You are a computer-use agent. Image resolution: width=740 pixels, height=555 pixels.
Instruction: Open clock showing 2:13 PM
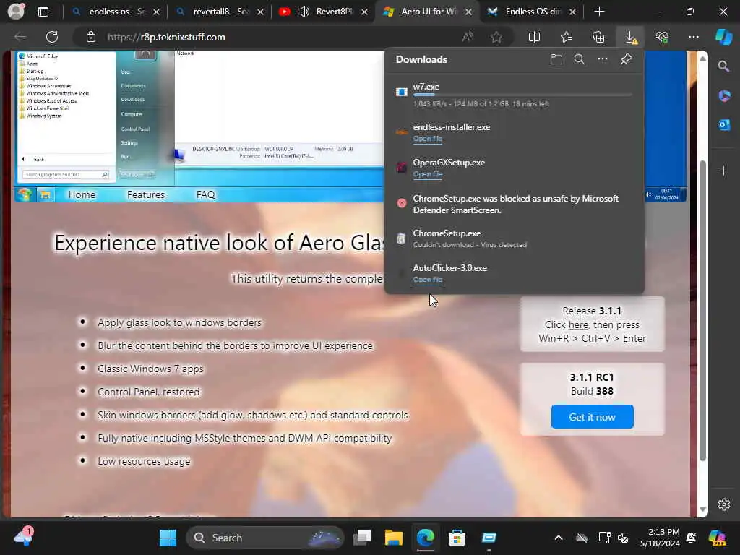[660, 538]
